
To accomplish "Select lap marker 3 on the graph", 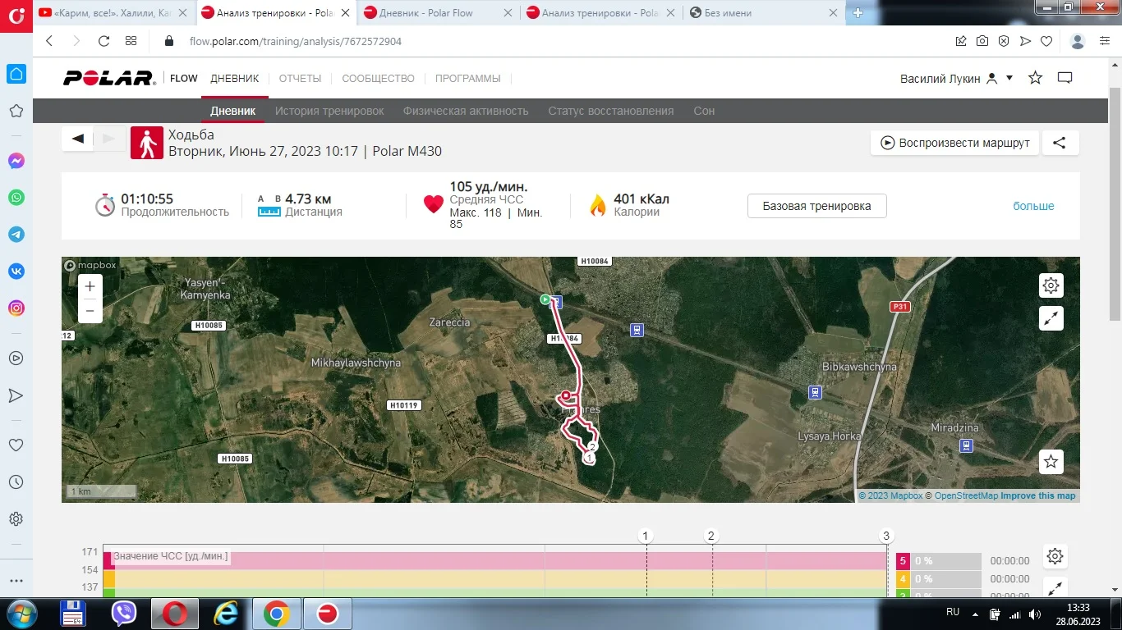I will coord(886,536).
